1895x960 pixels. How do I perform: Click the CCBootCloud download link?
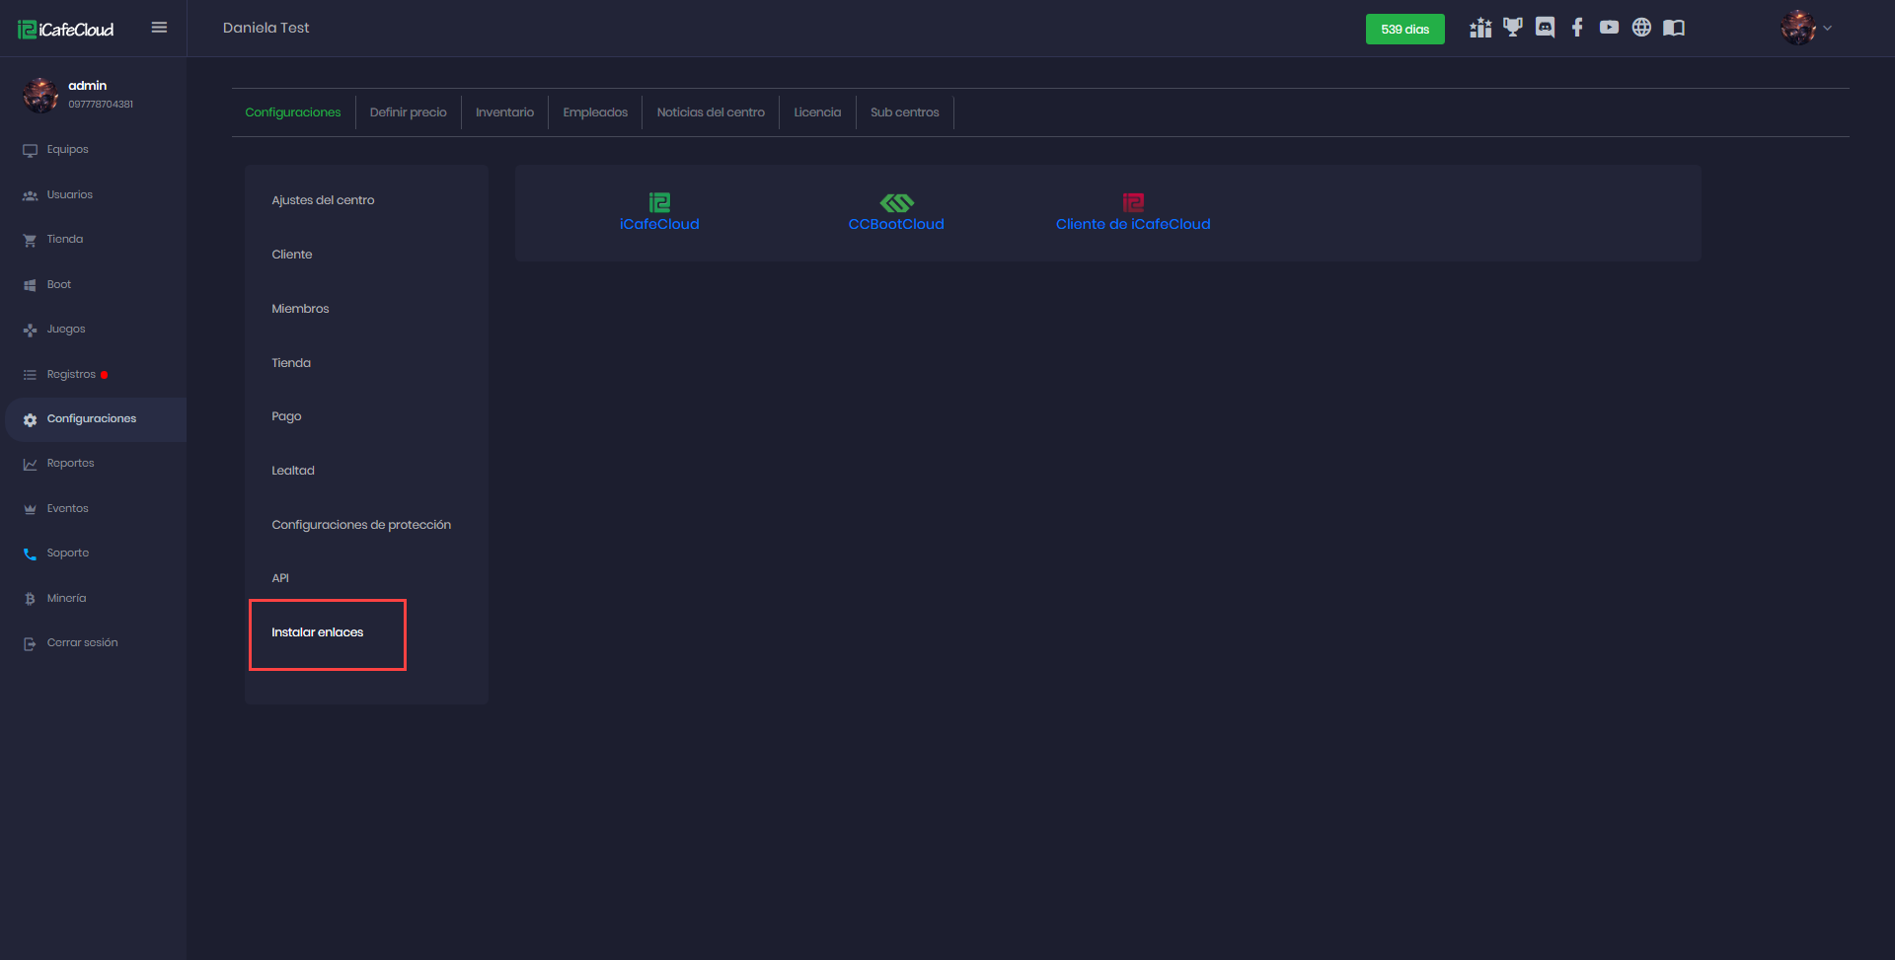896,224
